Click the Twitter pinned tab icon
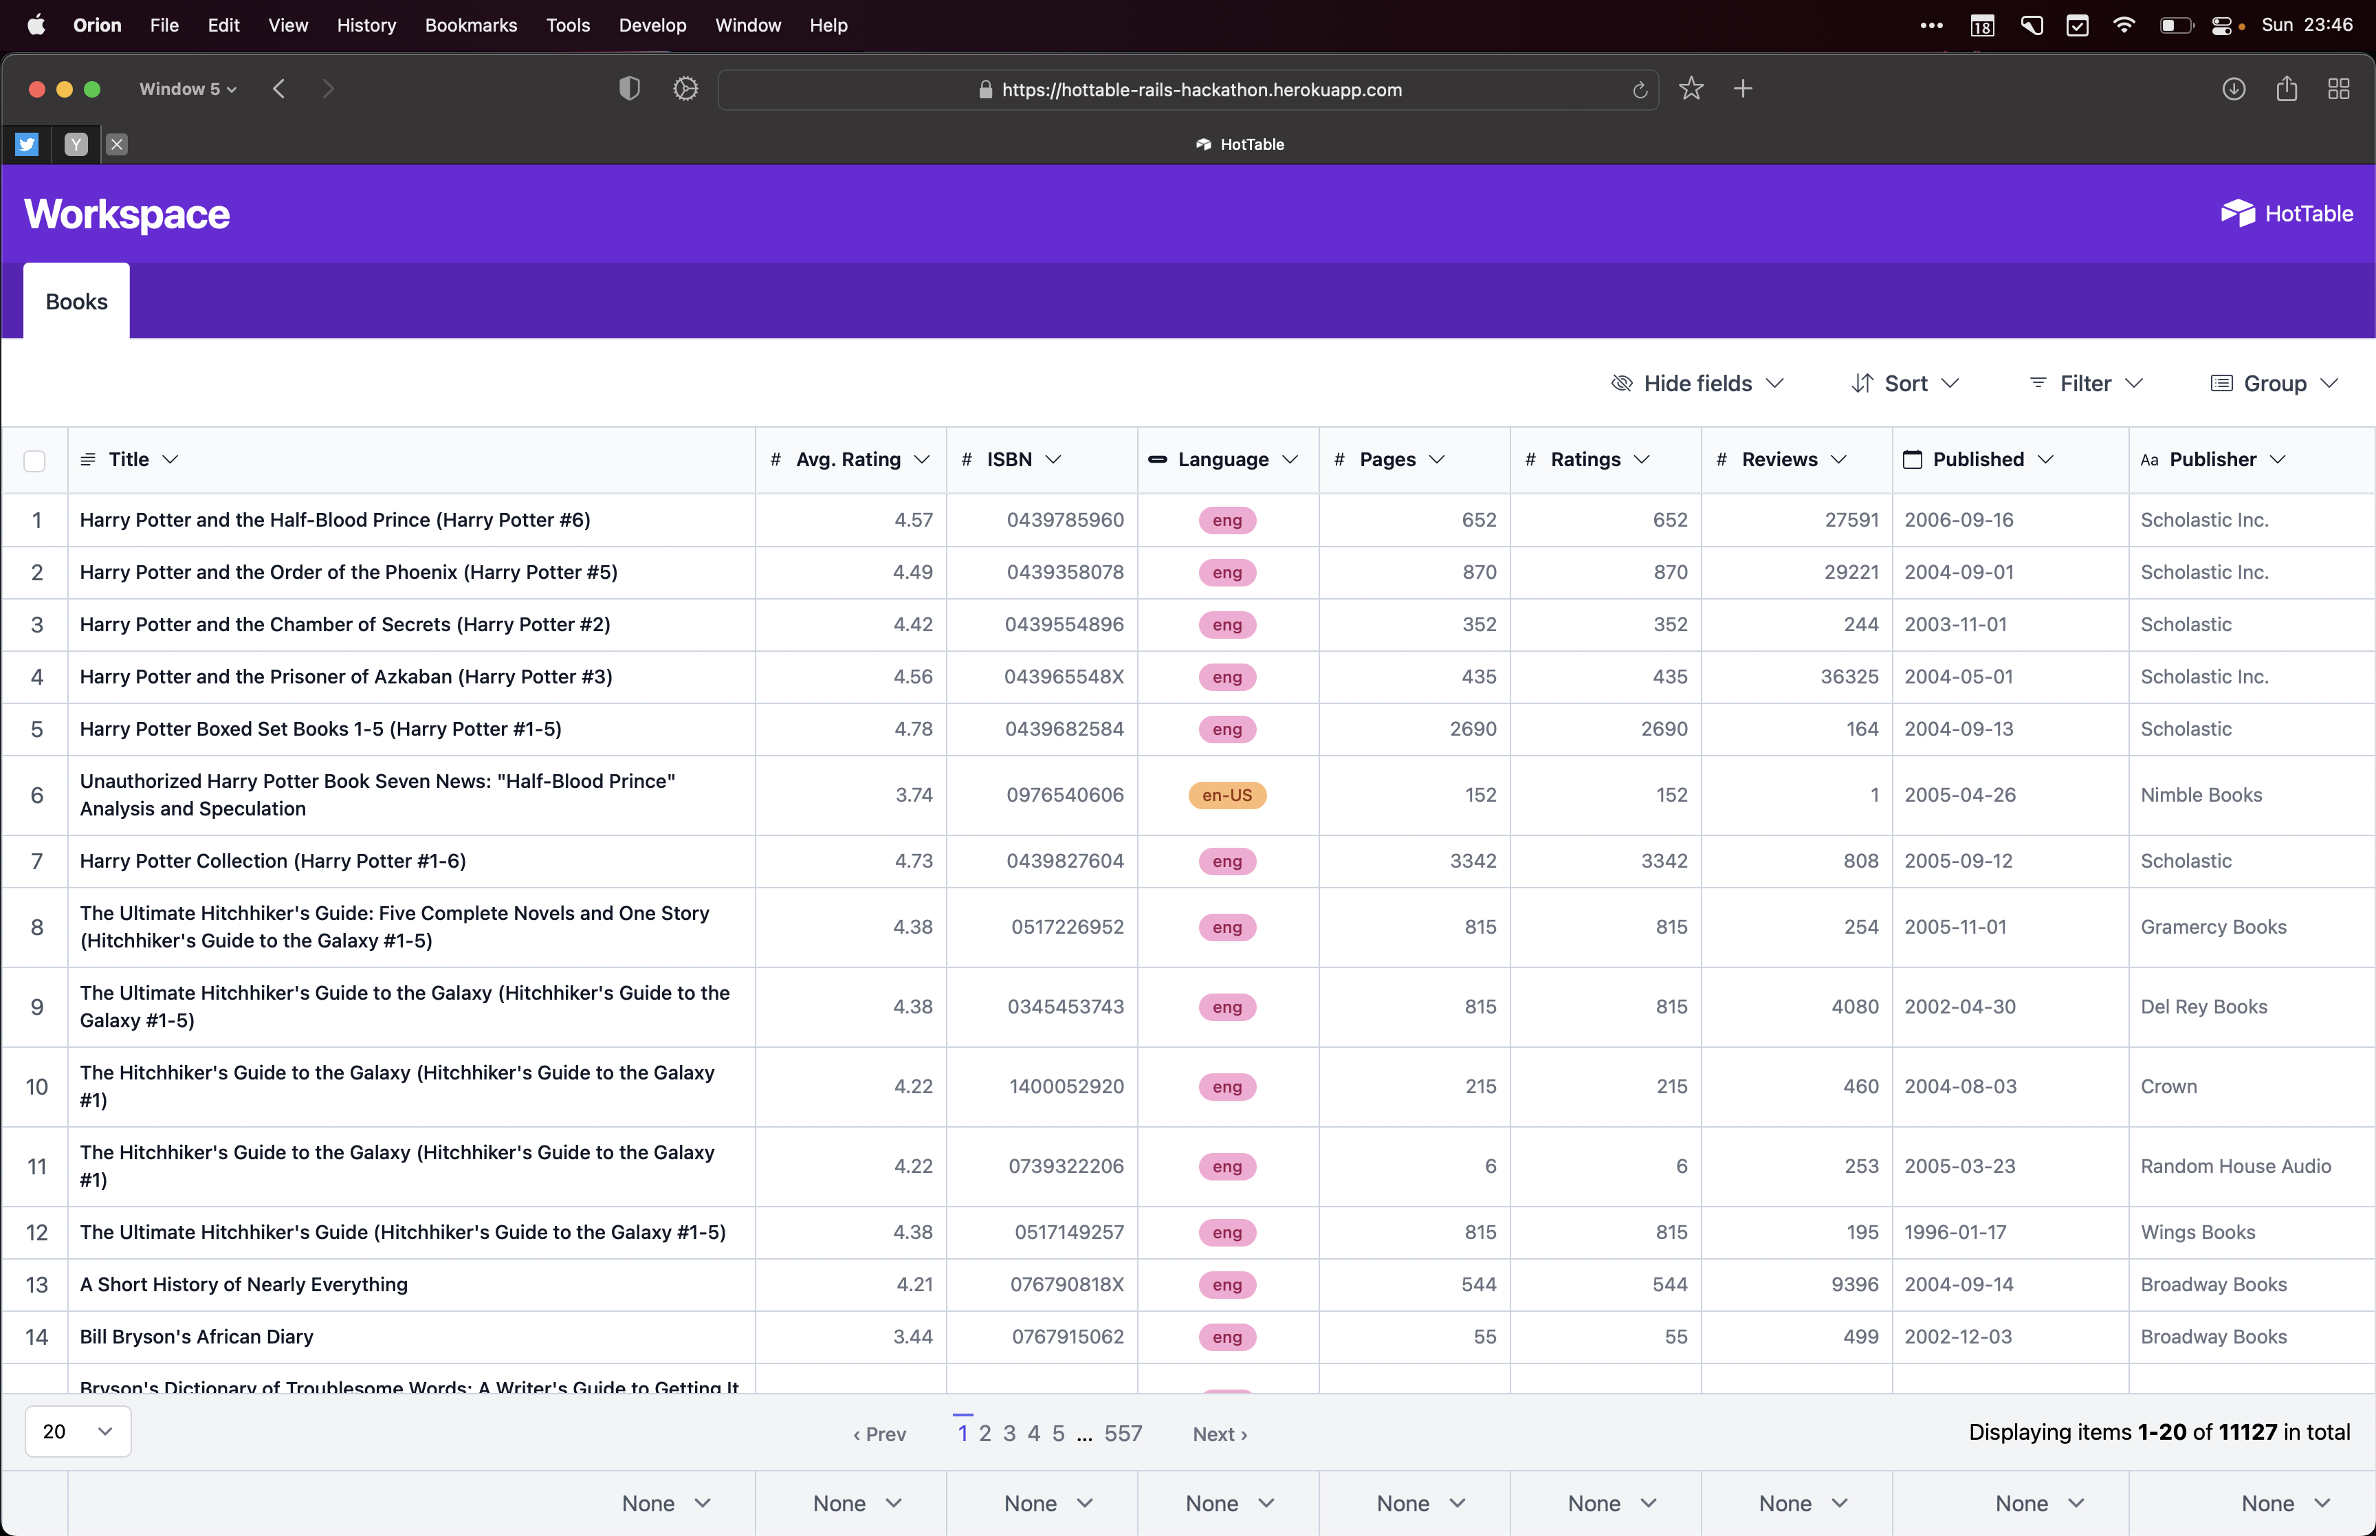 click(27, 144)
